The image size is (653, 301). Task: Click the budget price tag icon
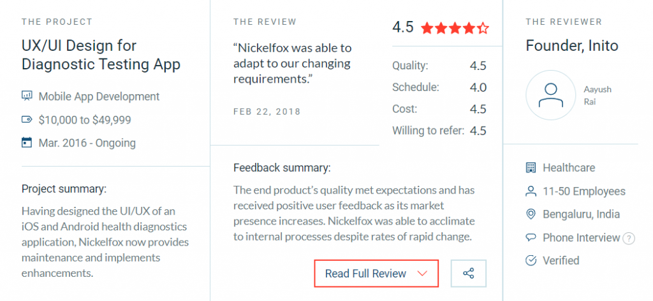pos(27,120)
